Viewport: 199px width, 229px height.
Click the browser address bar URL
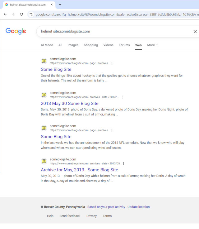(117, 14)
